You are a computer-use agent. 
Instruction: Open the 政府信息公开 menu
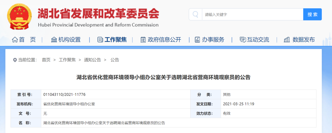(164, 40)
